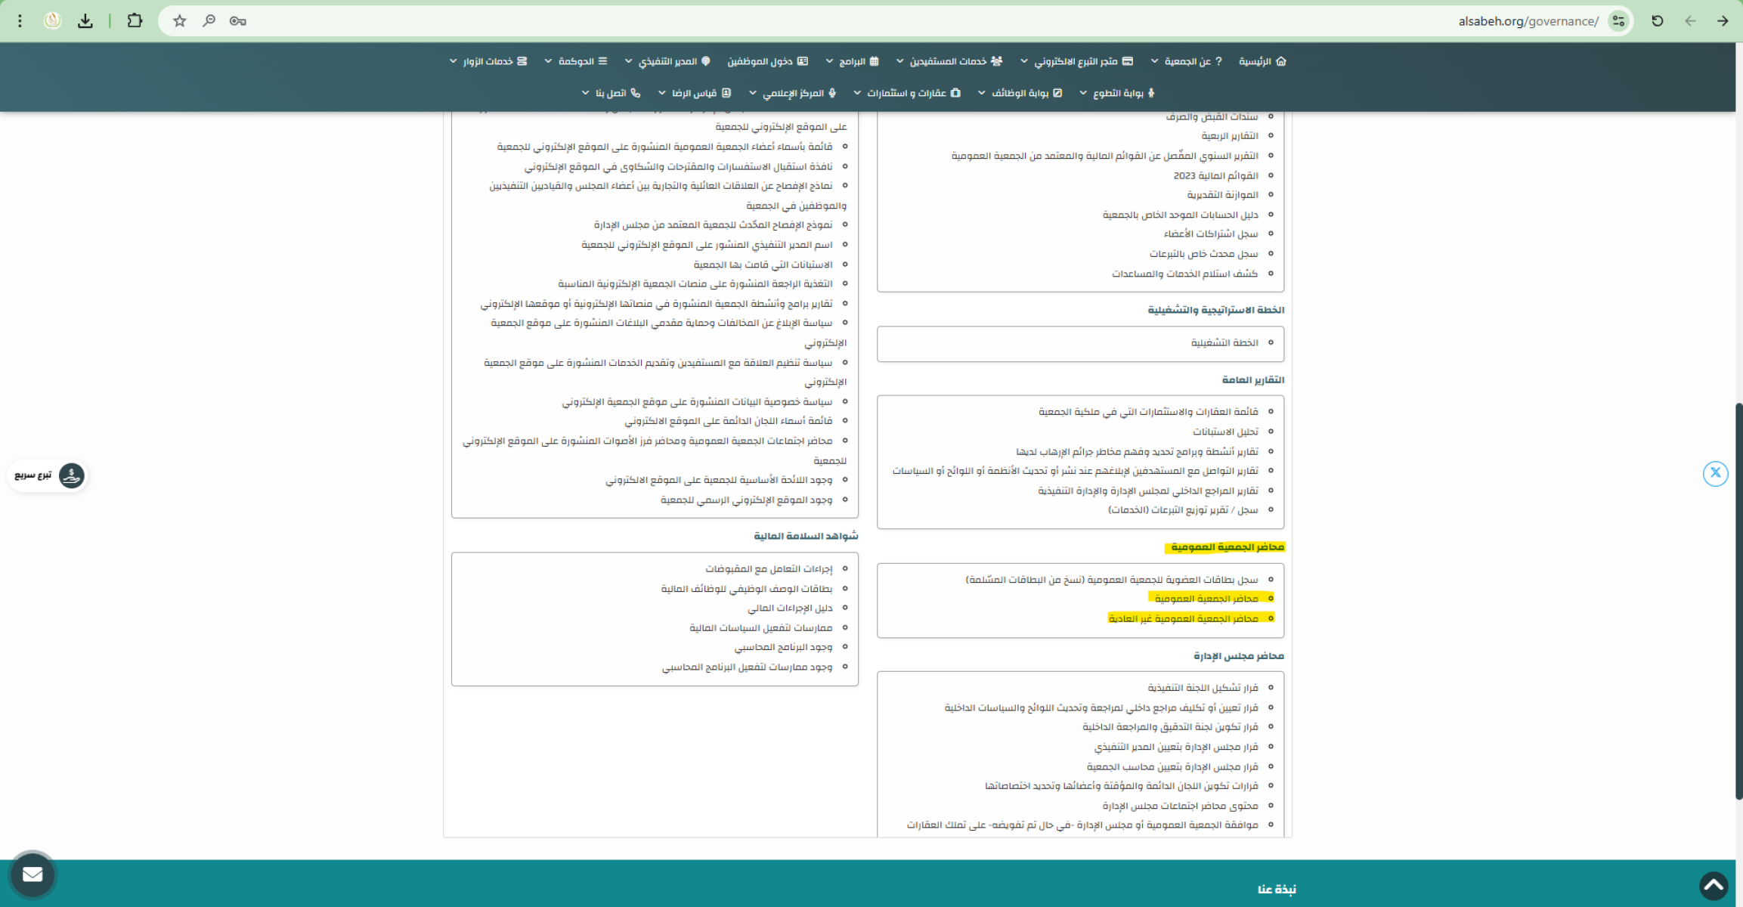
Task: Open the zoom magnifier icon in address bar
Action: click(x=209, y=21)
